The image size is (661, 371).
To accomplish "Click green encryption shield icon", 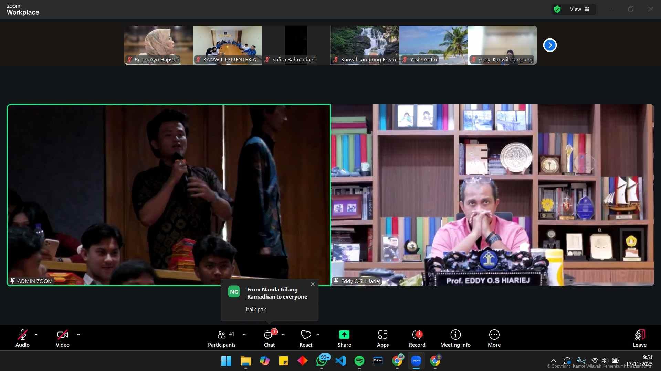I will pyautogui.click(x=557, y=9).
